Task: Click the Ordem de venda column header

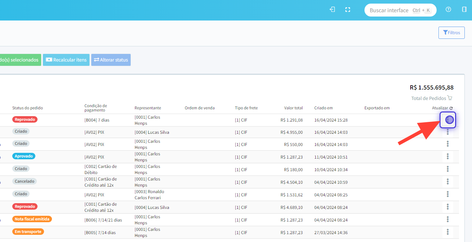Action: [200, 108]
